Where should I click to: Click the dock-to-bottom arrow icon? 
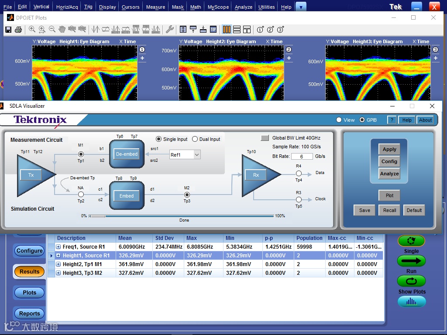coord(203,29)
